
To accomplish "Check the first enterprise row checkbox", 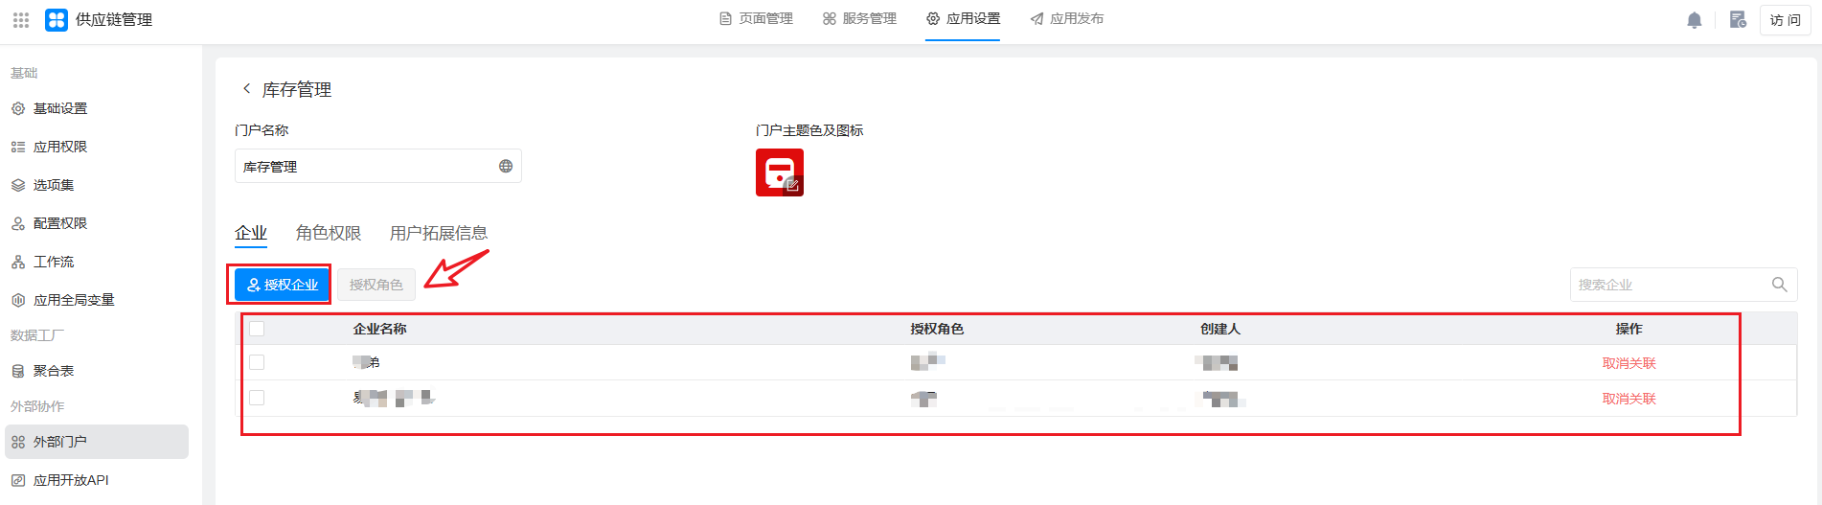I will [257, 362].
